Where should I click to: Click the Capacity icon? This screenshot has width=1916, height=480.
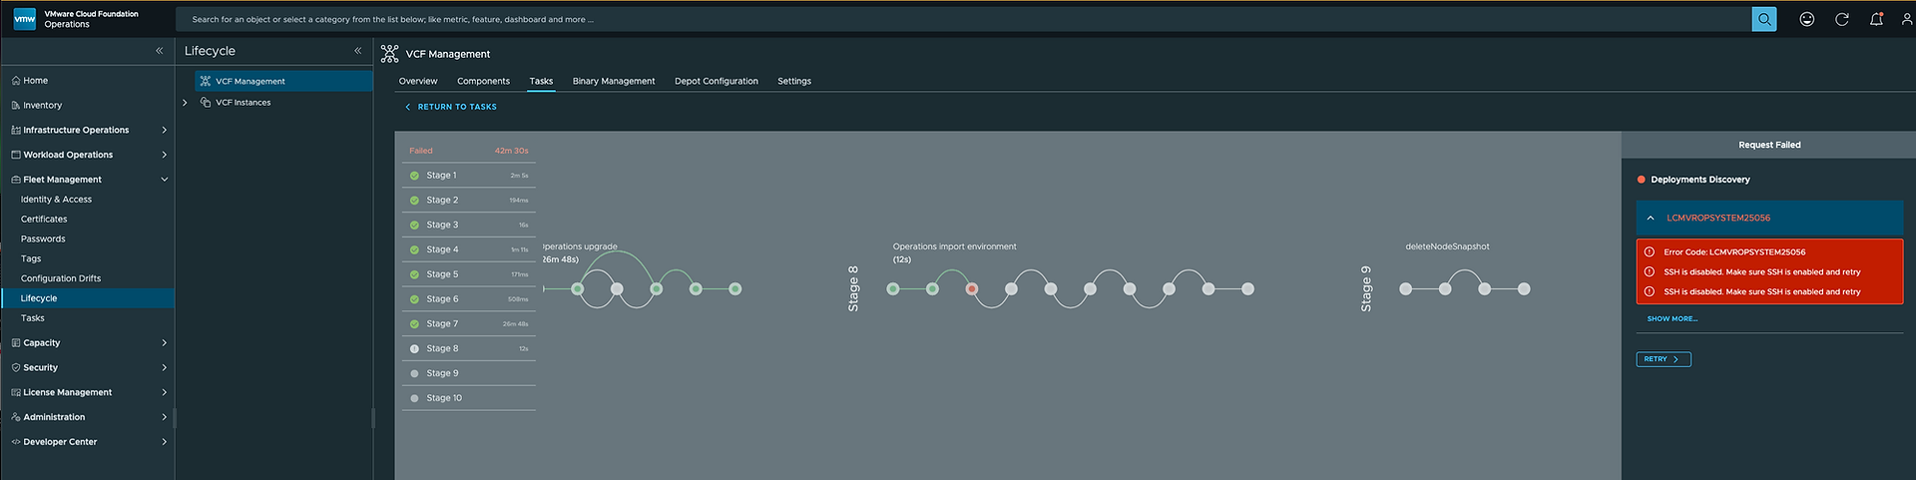(16, 342)
